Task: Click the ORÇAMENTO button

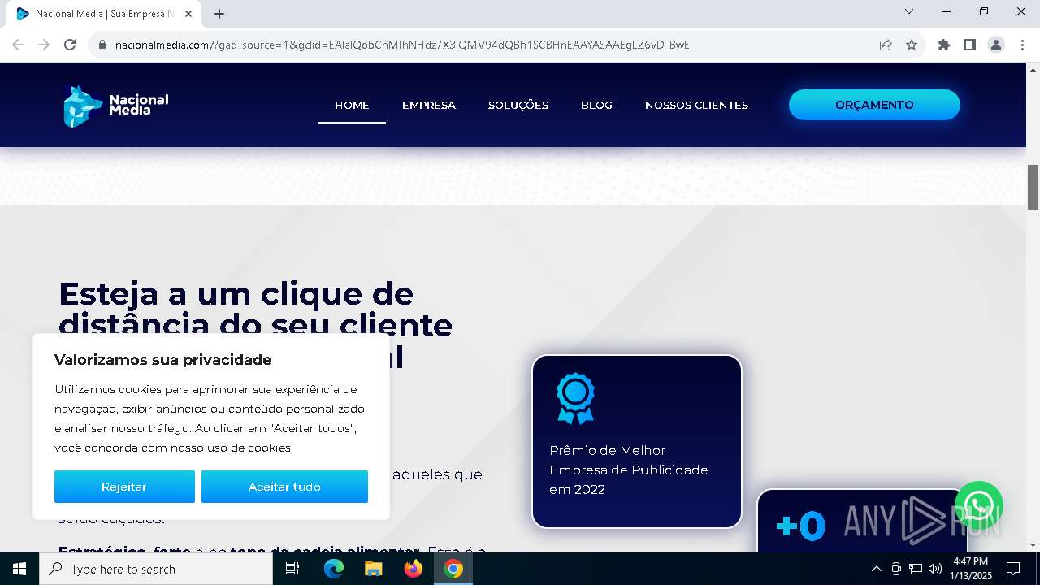Action: coord(874,105)
